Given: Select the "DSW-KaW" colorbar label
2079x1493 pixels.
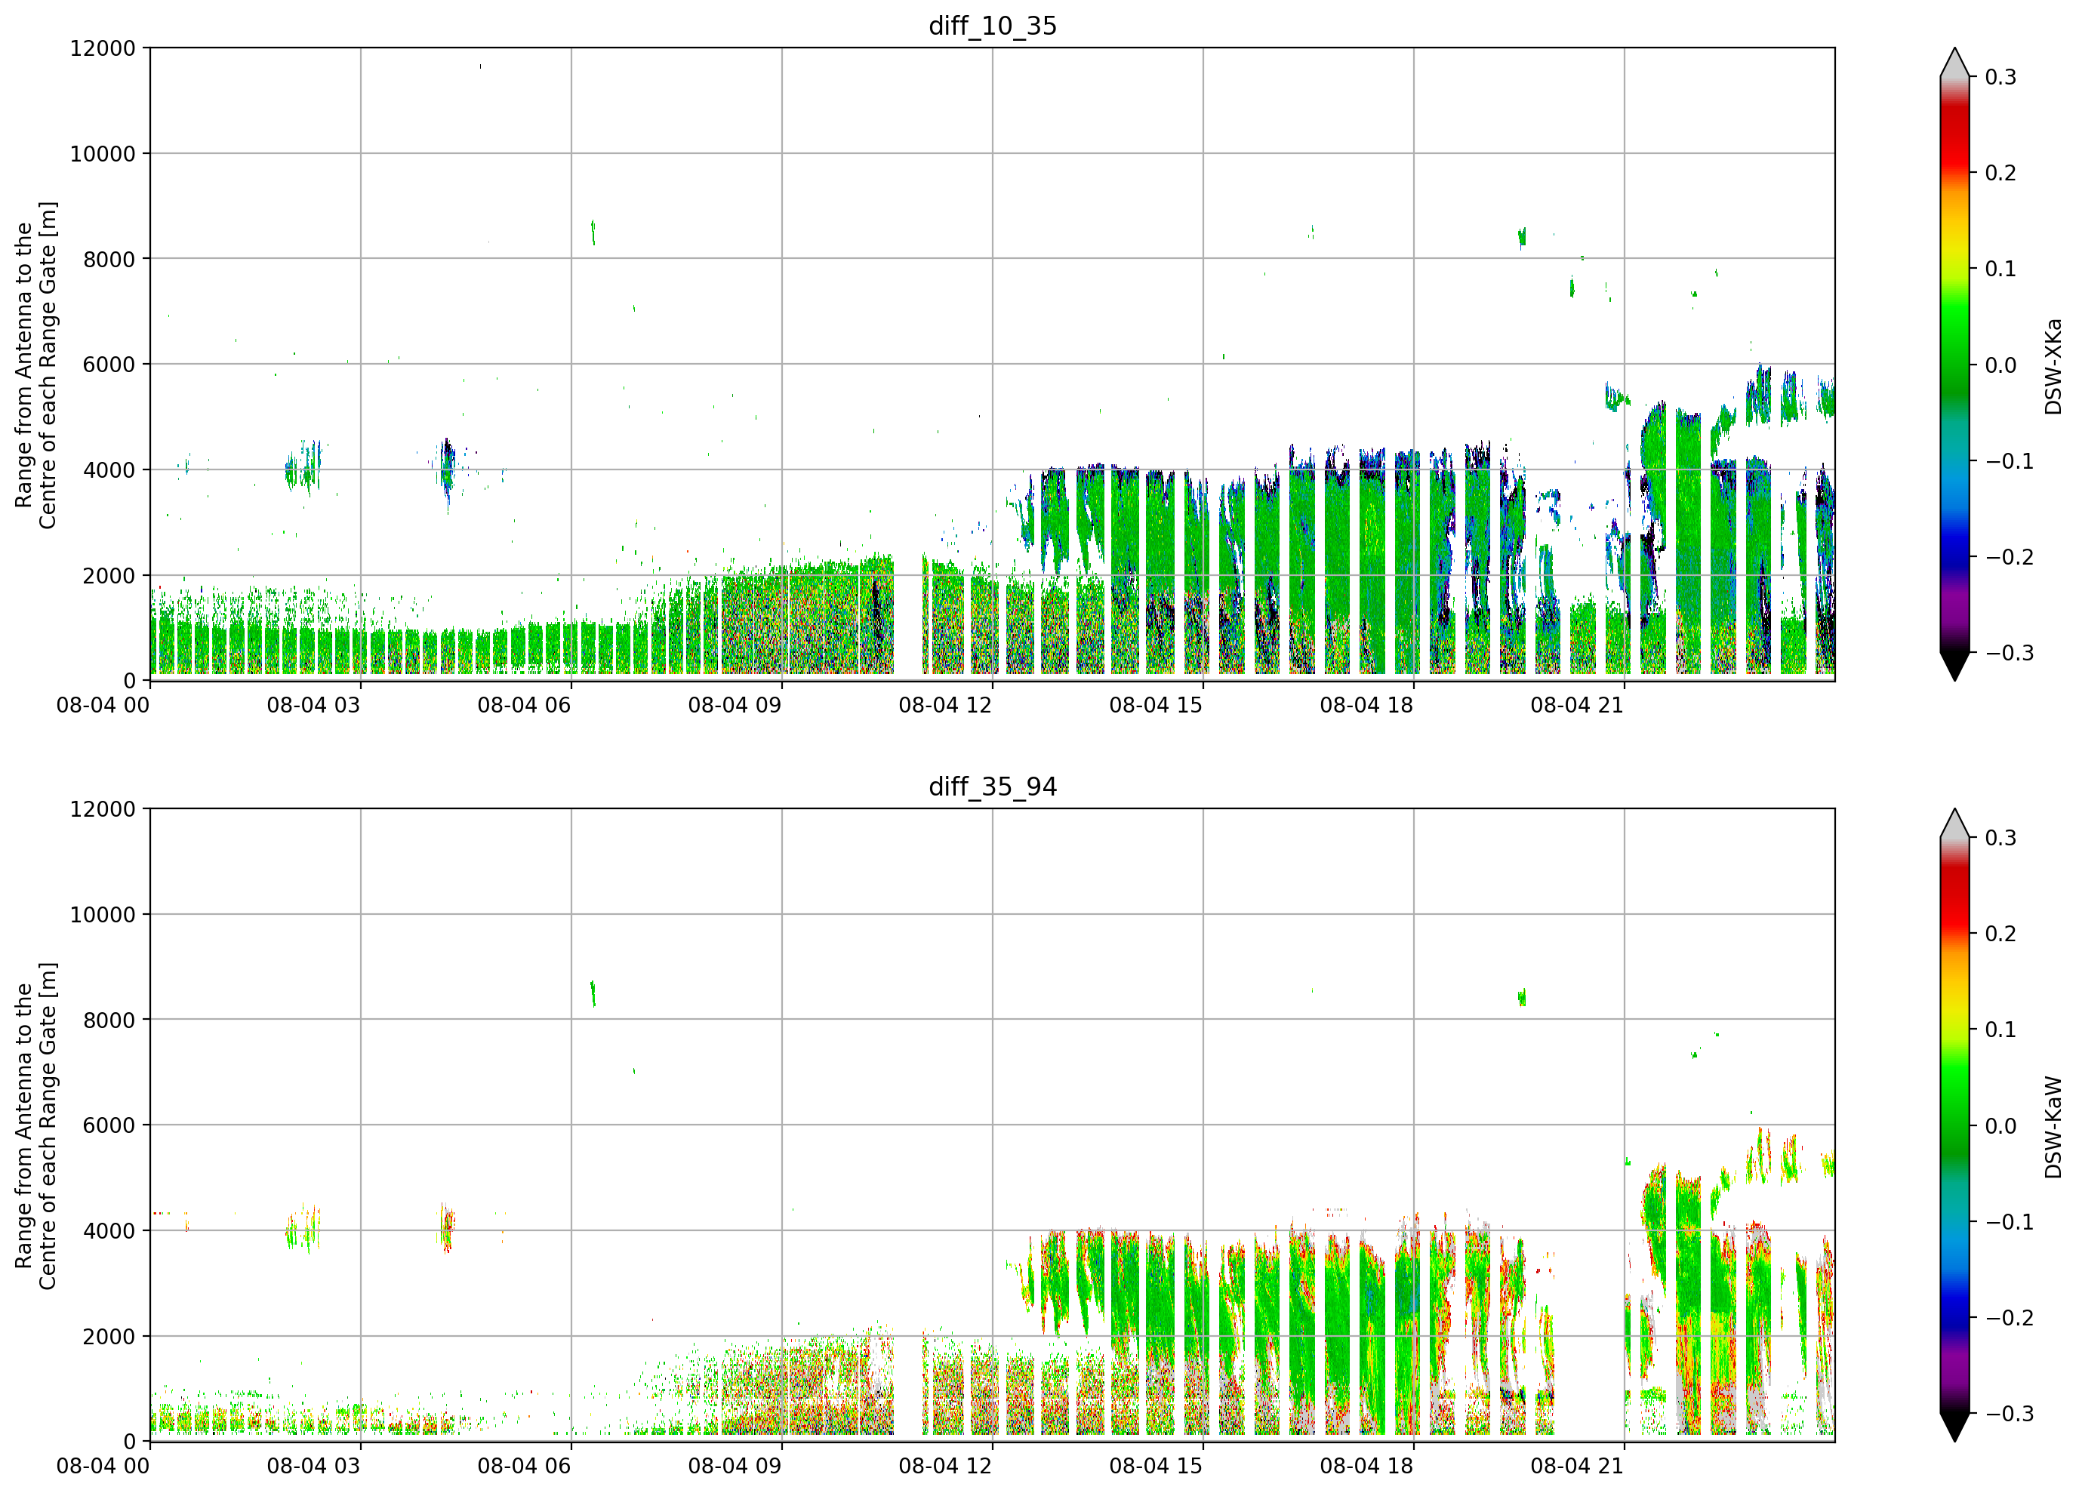Looking at the screenshot, I should coord(2053,1128).
